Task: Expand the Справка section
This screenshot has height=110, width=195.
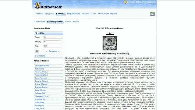Action: [x=40, y=56]
